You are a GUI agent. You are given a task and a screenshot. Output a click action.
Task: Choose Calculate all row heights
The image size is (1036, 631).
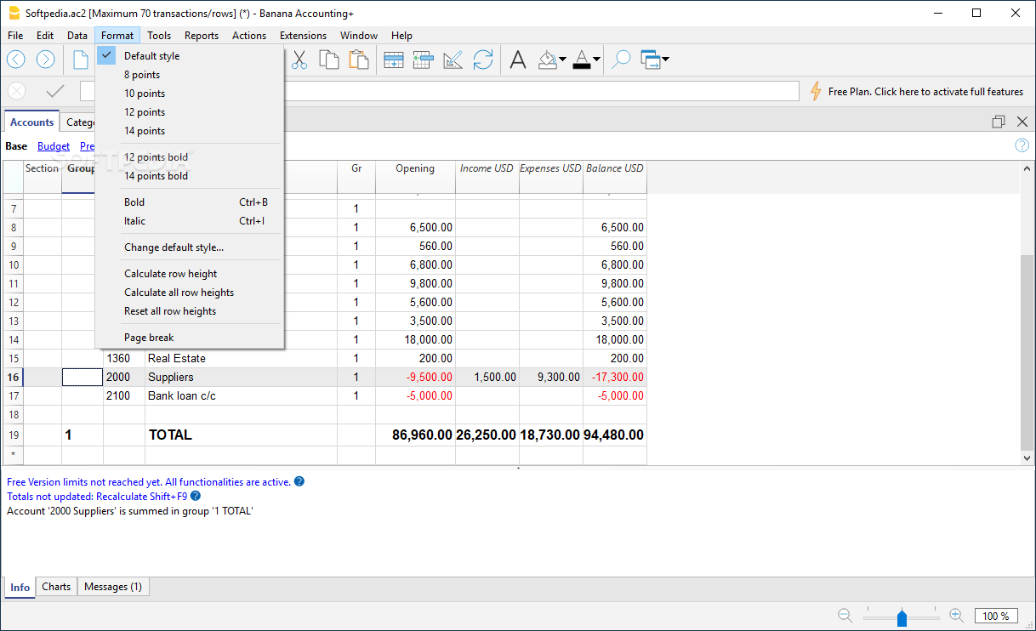point(190,293)
